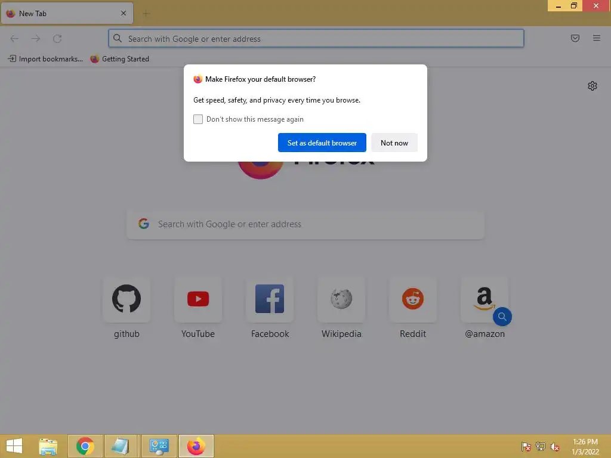The height and width of the screenshot is (458, 611).
Task: Click the address bar search magnifier icon
Action: coord(118,38)
